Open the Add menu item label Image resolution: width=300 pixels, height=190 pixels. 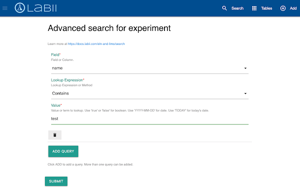pos(294,8)
